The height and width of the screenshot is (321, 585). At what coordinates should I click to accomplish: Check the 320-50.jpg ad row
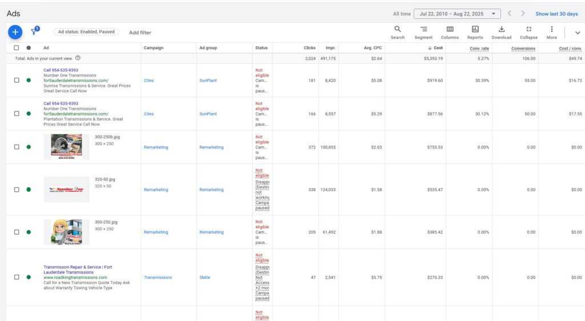(x=17, y=190)
